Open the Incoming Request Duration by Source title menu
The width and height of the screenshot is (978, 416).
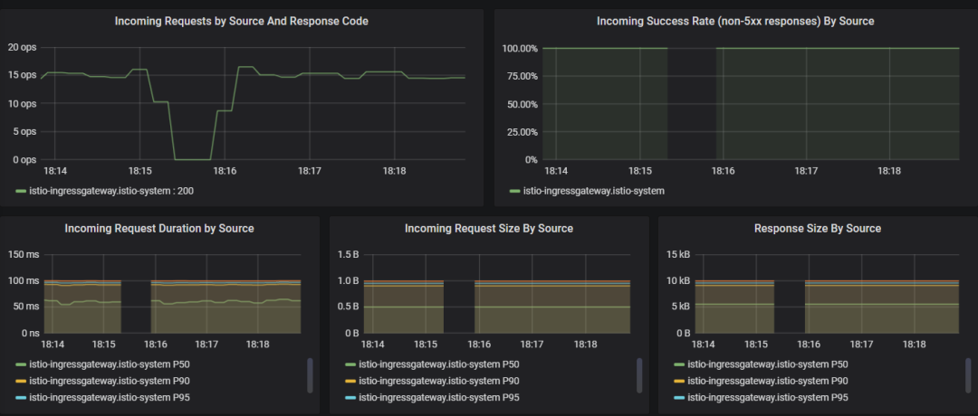(x=159, y=229)
